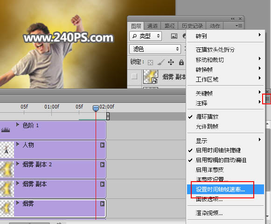Screen dimensions: 271x224
Task: Choose 渲染视频 menu item
Action: coord(226,213)
